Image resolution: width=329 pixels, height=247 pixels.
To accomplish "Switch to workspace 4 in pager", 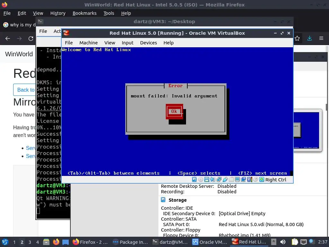I will point(37,242).
